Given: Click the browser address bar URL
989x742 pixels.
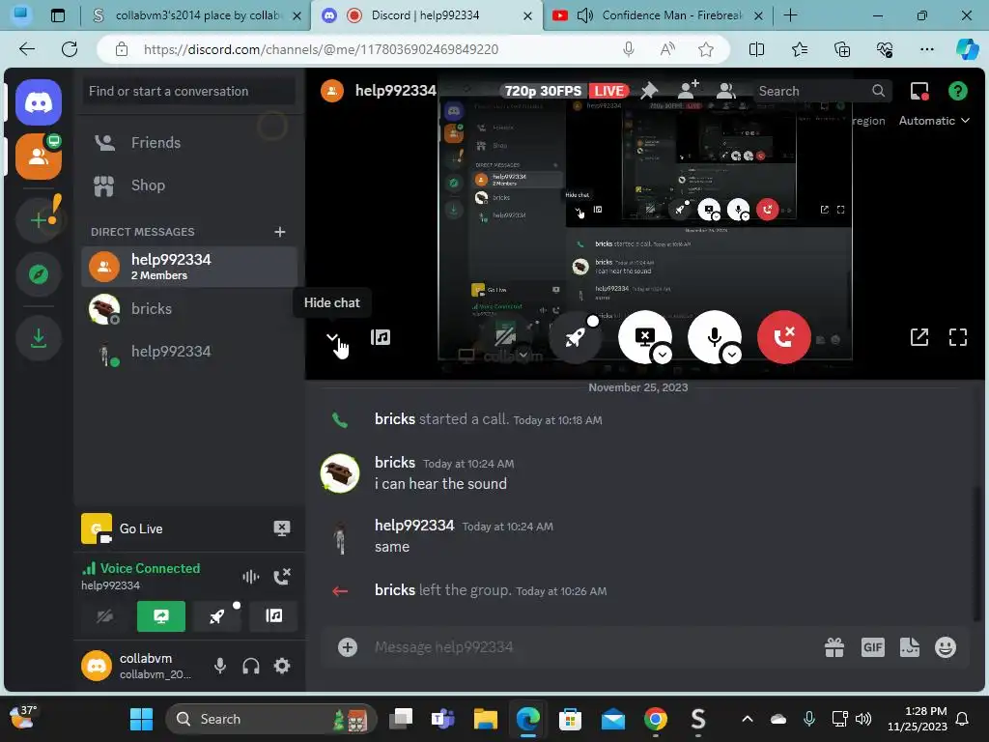Looking at the screenshot, I should point(321,49).
